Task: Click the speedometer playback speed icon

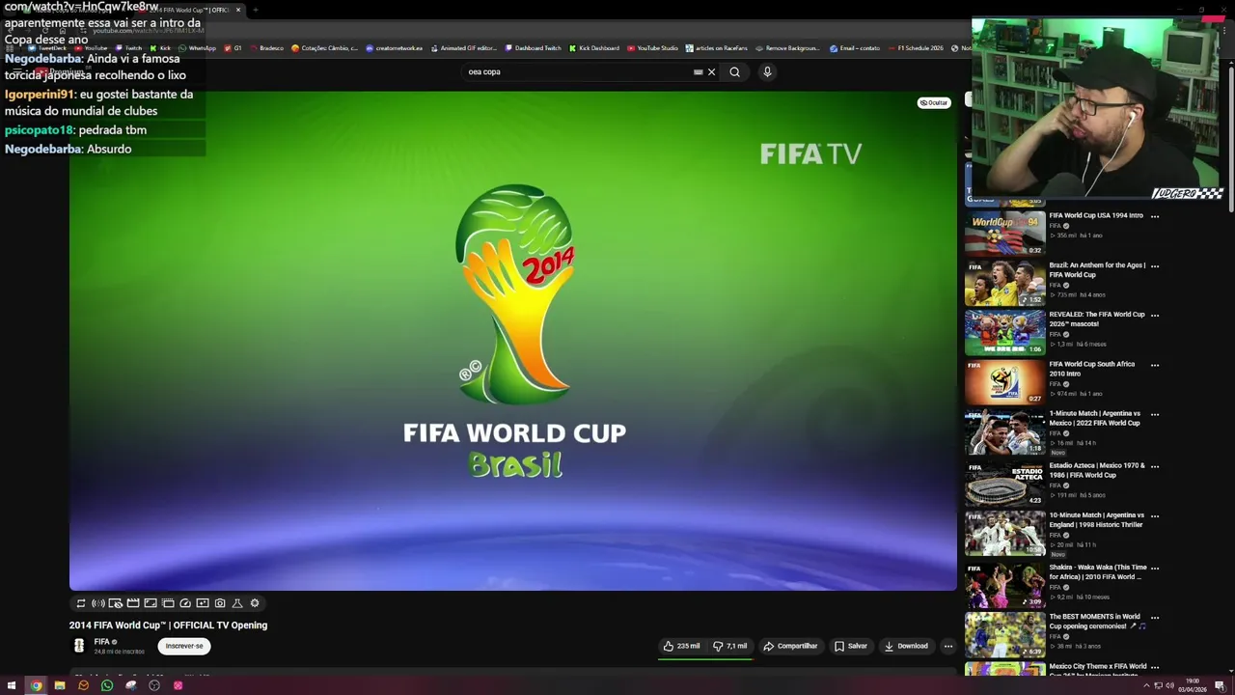Action: coord(185,603)
